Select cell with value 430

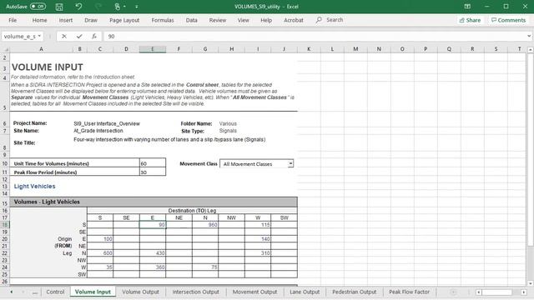[153, 253]
